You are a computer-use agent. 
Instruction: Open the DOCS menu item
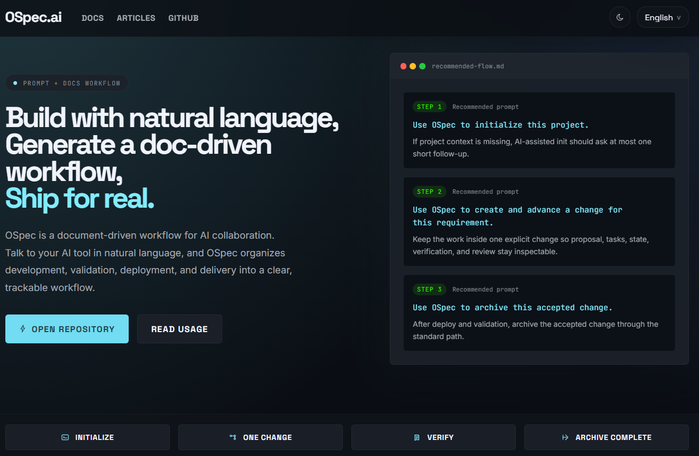92,18
